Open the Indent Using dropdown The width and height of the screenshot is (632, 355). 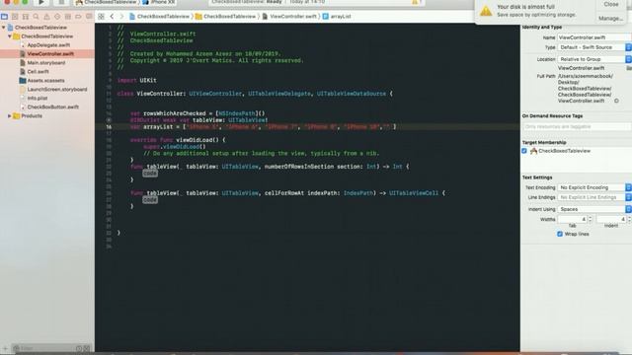click(x=594, y=209)
